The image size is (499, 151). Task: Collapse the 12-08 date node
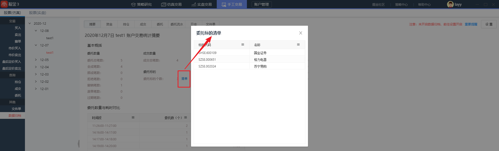coord(36,31)
